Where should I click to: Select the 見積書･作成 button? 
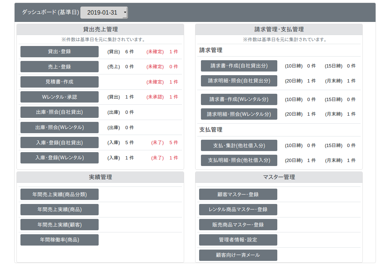pyautogui.click(x=60, y=82)
